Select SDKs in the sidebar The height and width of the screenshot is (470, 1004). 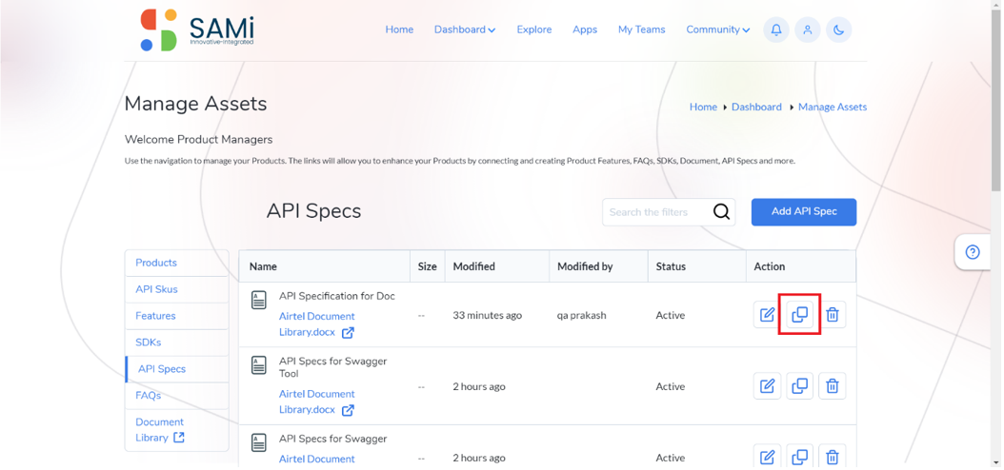click(177, 343)
